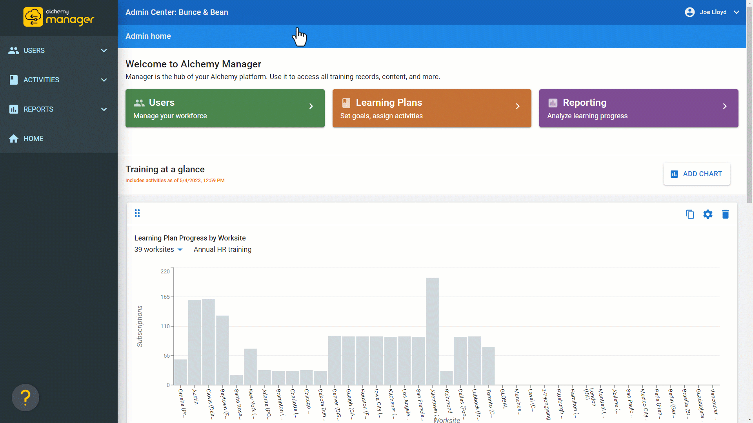
Task: Open the Joe Lloyd account dropdown arrow
Action: click(737, 12)
